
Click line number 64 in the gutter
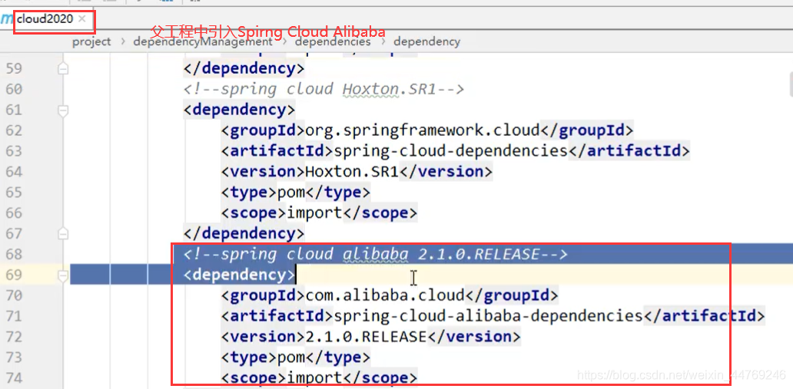(13, 172)
